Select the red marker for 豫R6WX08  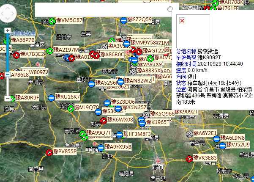pyautogui.click(x=104, y=121)
